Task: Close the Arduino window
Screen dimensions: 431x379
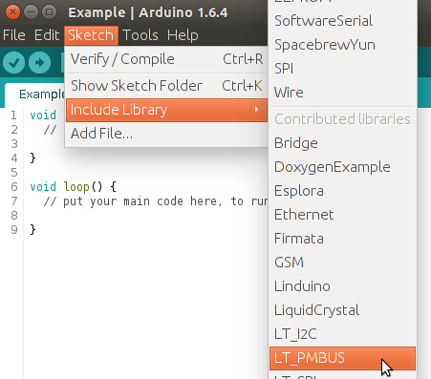Action: [12, 12]
